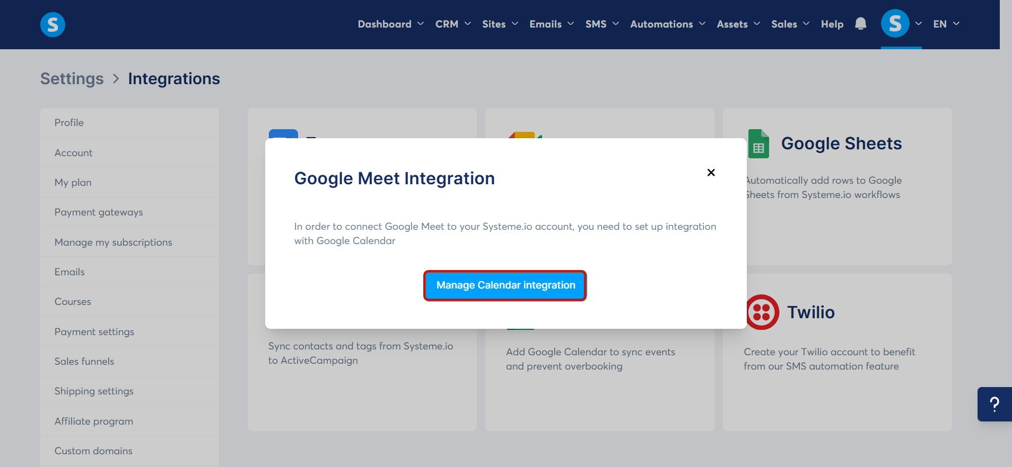Select My plan in sidebar
Screen dimensions: 1012x467
[x=129, y=182]
